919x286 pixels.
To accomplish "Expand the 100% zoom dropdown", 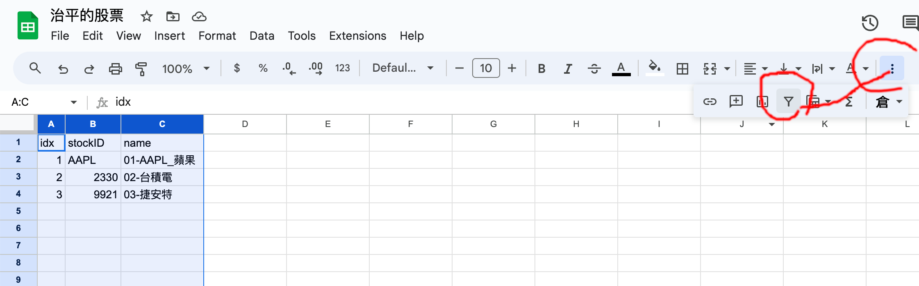I will (186, 68).
